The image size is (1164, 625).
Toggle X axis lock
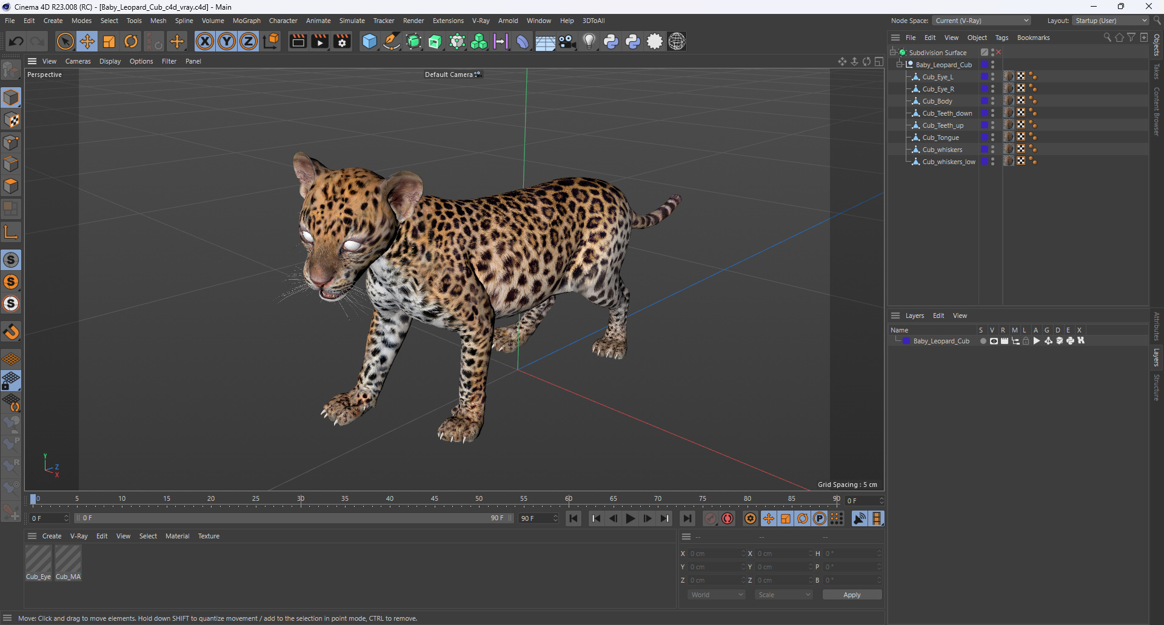point(205,41)
